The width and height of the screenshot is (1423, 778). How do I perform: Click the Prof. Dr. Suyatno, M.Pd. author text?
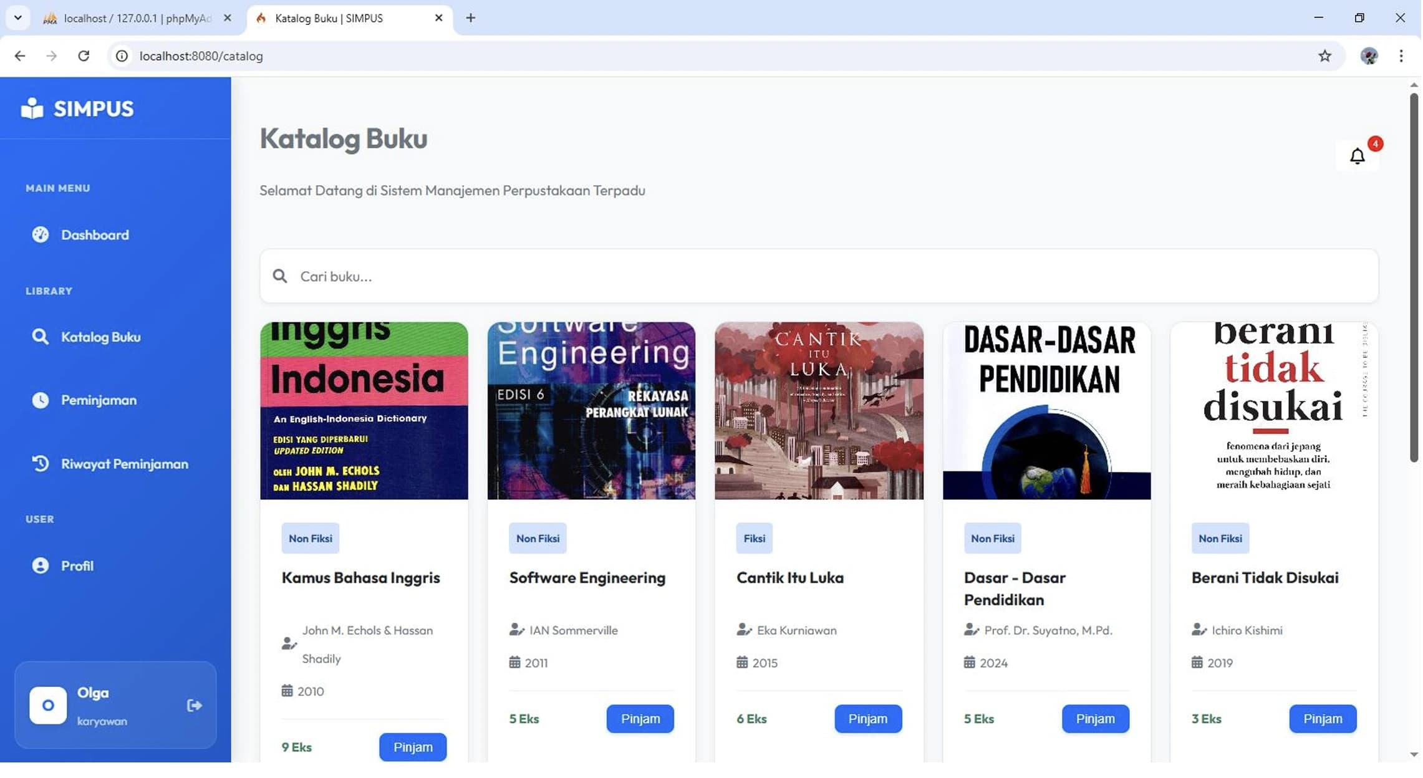[x=1048, y=630]
